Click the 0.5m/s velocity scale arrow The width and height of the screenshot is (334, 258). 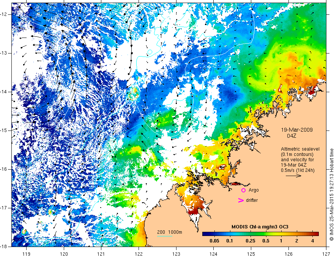click(x=293, y=176)
